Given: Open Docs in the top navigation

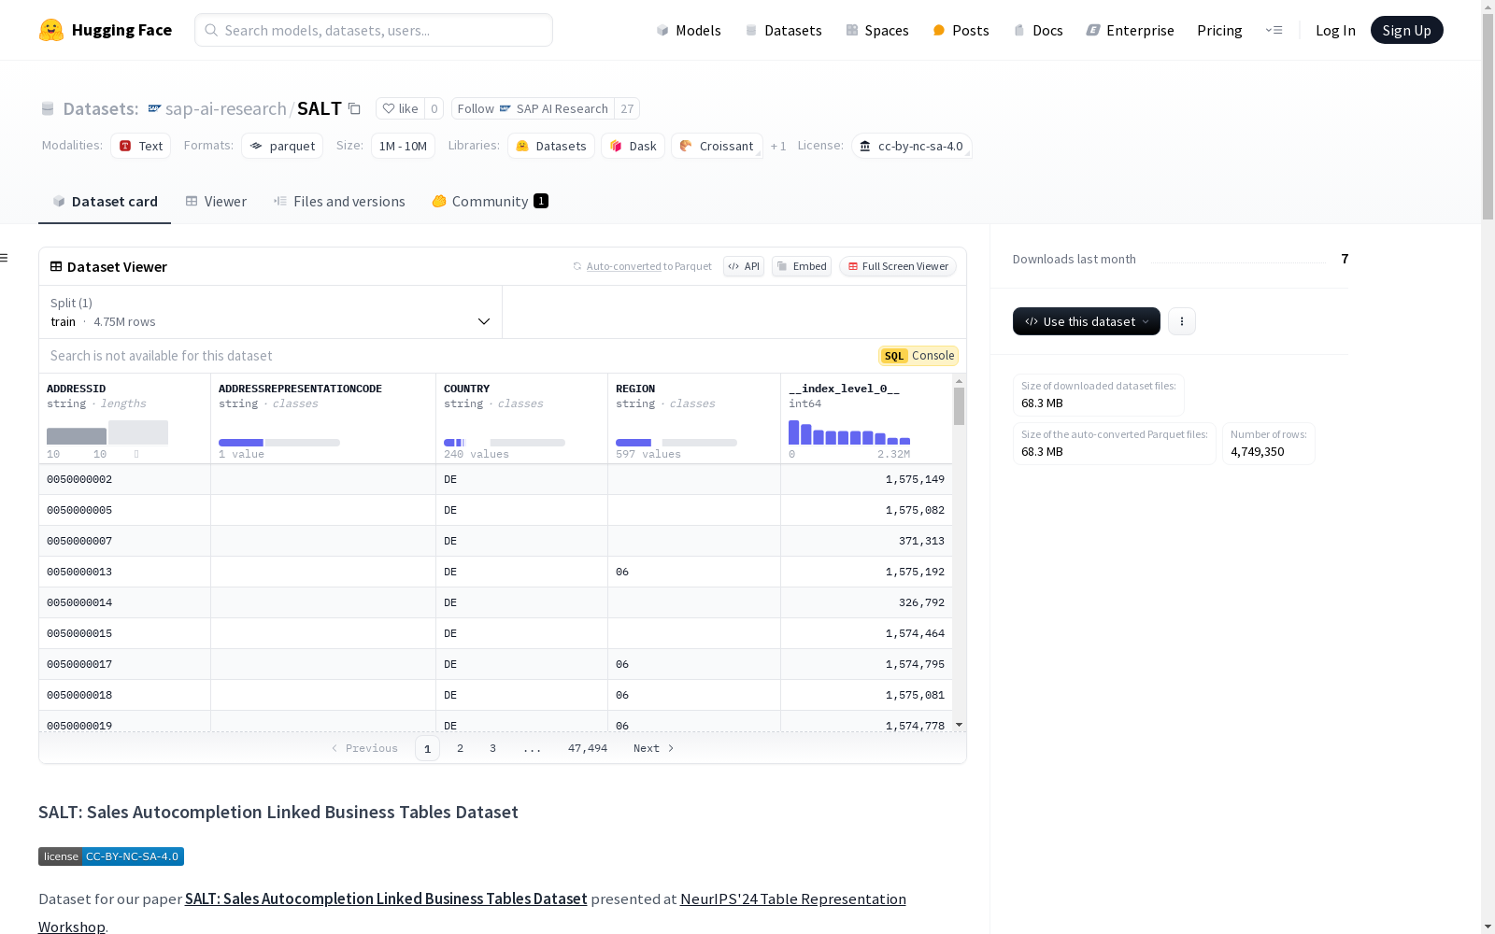Looking at the screenshot, I should pos(1038,30).
